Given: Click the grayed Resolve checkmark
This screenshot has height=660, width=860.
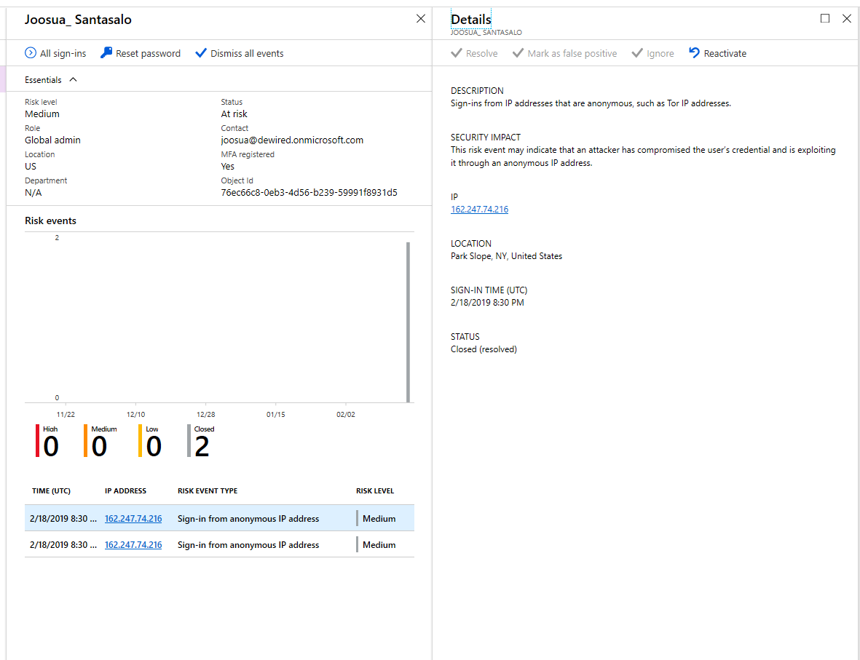Looking at the screenshot, I should 457,53.
